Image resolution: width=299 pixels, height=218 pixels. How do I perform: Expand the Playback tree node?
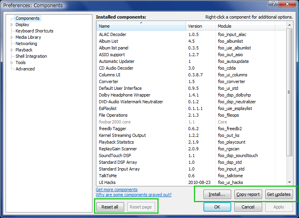click(11, 50)
